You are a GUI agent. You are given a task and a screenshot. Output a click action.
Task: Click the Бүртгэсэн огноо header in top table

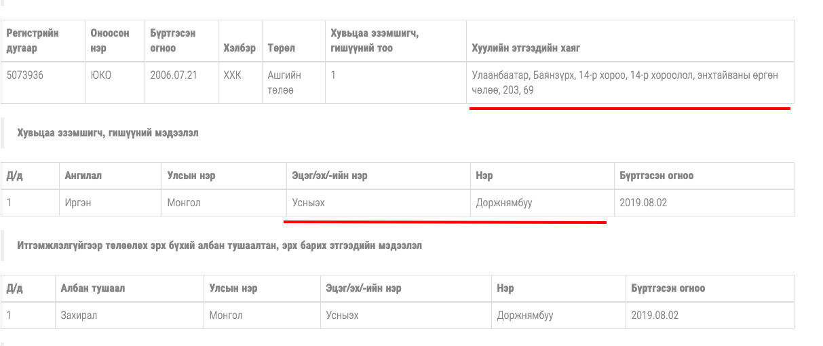click(173, 41)
